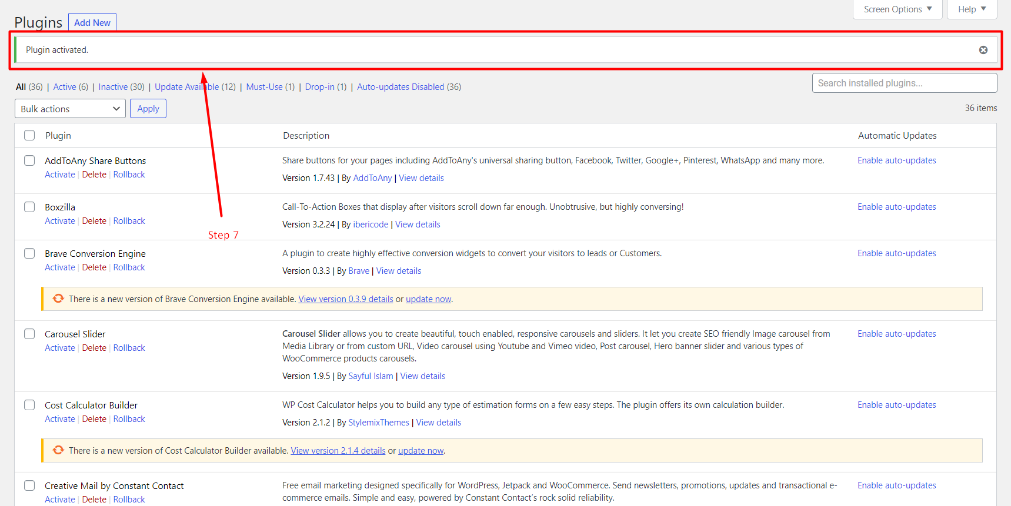This screenshot has width=1011, height=506.
Task: Toggle the select-all plugins checkbox
Action: 29,135
